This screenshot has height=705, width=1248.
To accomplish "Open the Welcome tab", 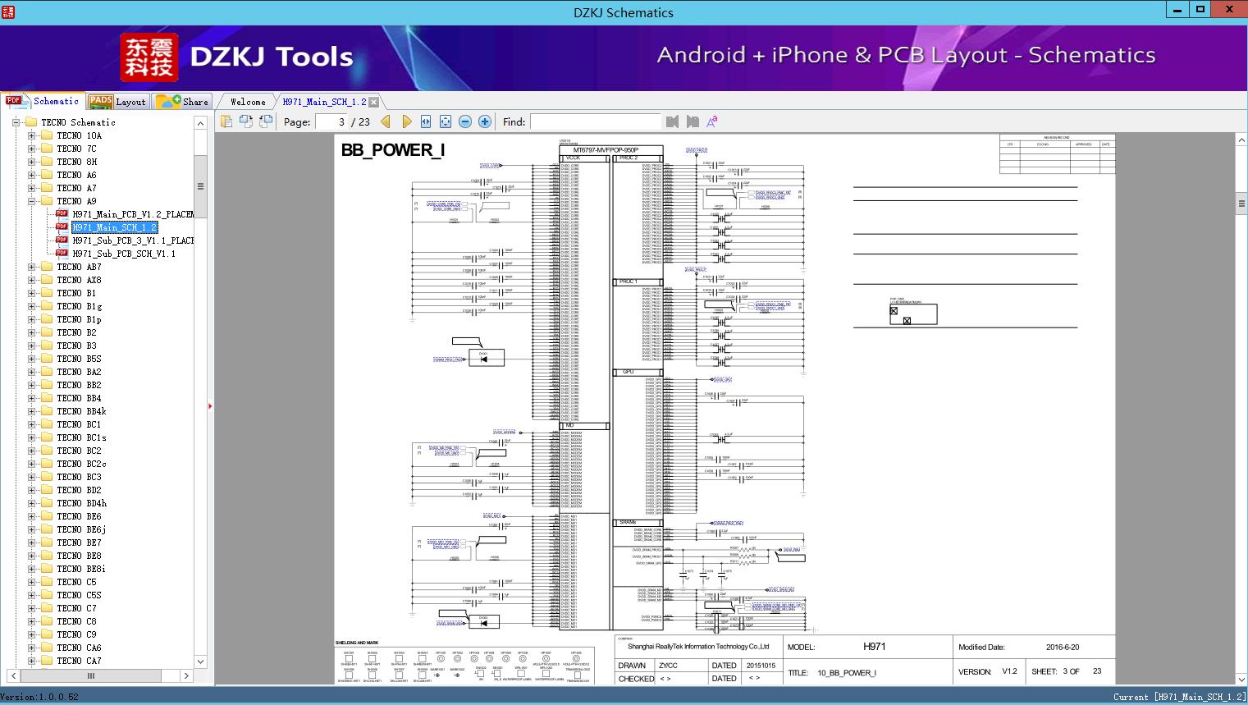I will pos(248,102).
